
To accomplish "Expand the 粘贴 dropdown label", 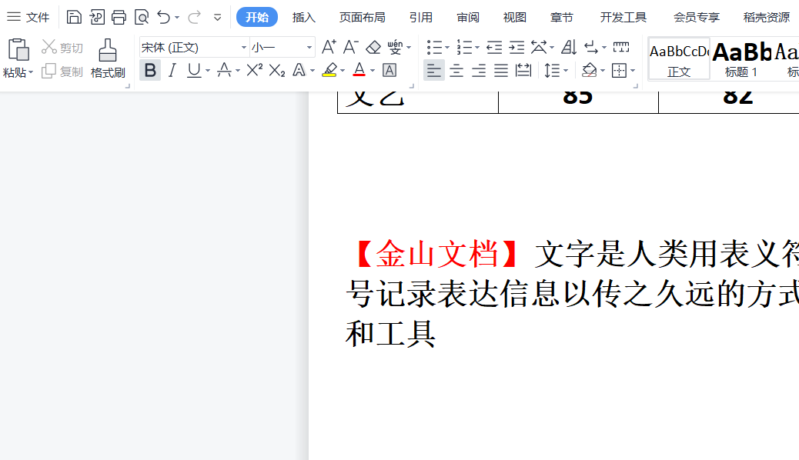I will point(18,72).
